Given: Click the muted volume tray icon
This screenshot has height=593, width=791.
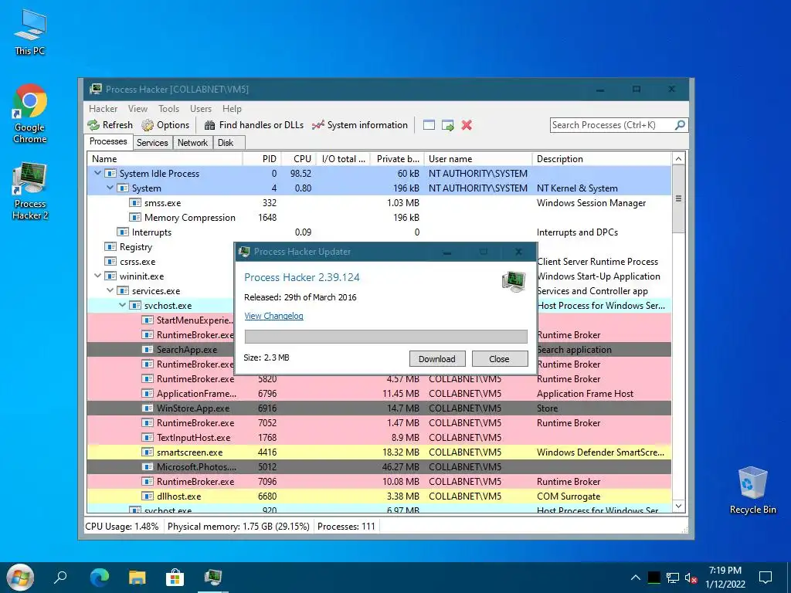Looking at the screenshot, I should (x=691, y=578).
